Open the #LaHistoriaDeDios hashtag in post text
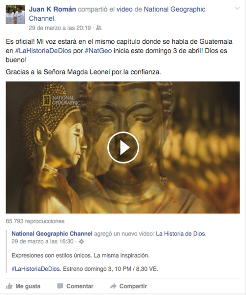 click(43, 51)
